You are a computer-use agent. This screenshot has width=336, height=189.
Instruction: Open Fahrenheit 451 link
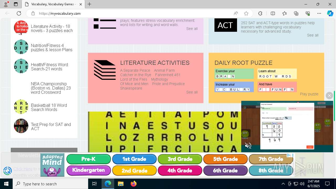(x=168, y=75)
